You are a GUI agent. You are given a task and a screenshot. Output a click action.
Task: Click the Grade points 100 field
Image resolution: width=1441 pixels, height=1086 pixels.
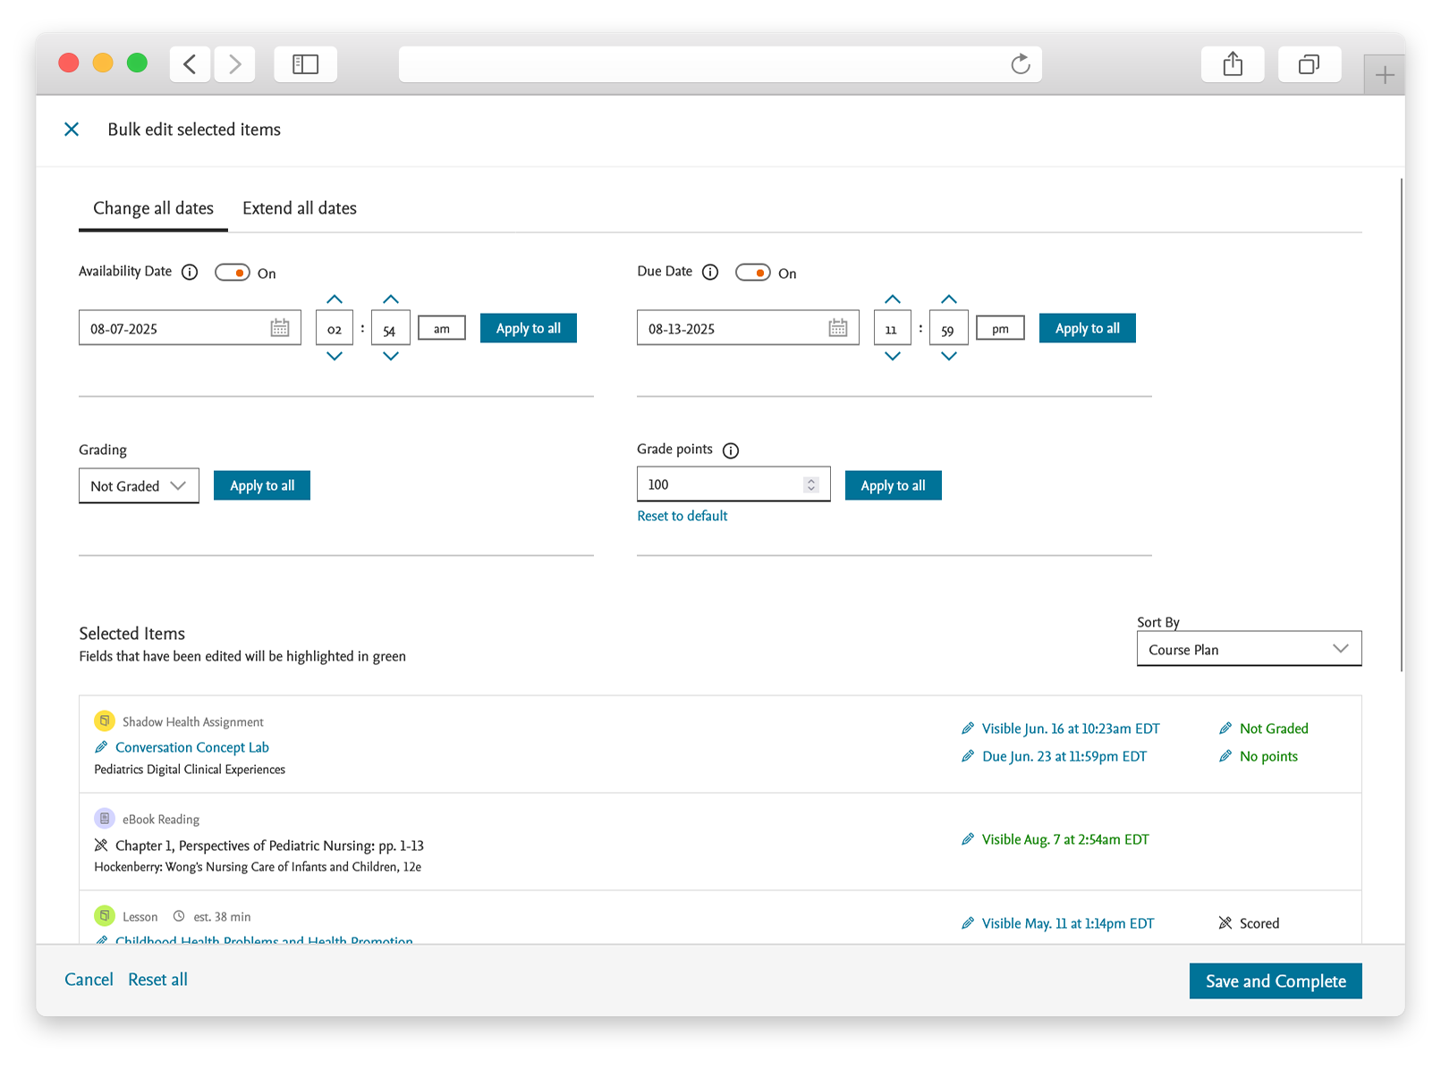click(x=733, y=484)
